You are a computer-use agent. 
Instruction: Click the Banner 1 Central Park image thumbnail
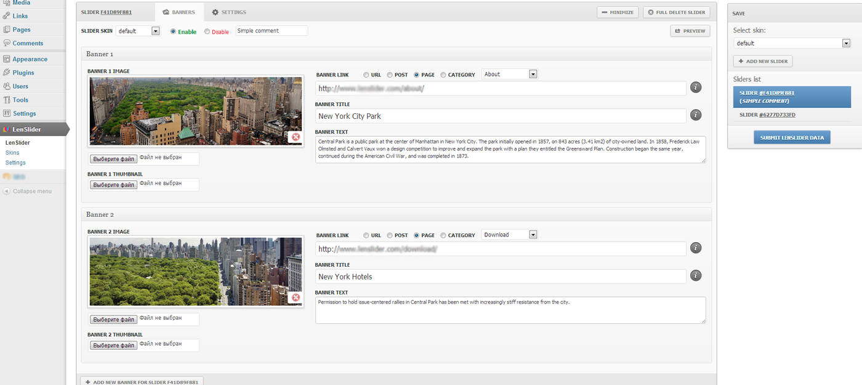tap(196, 111)
